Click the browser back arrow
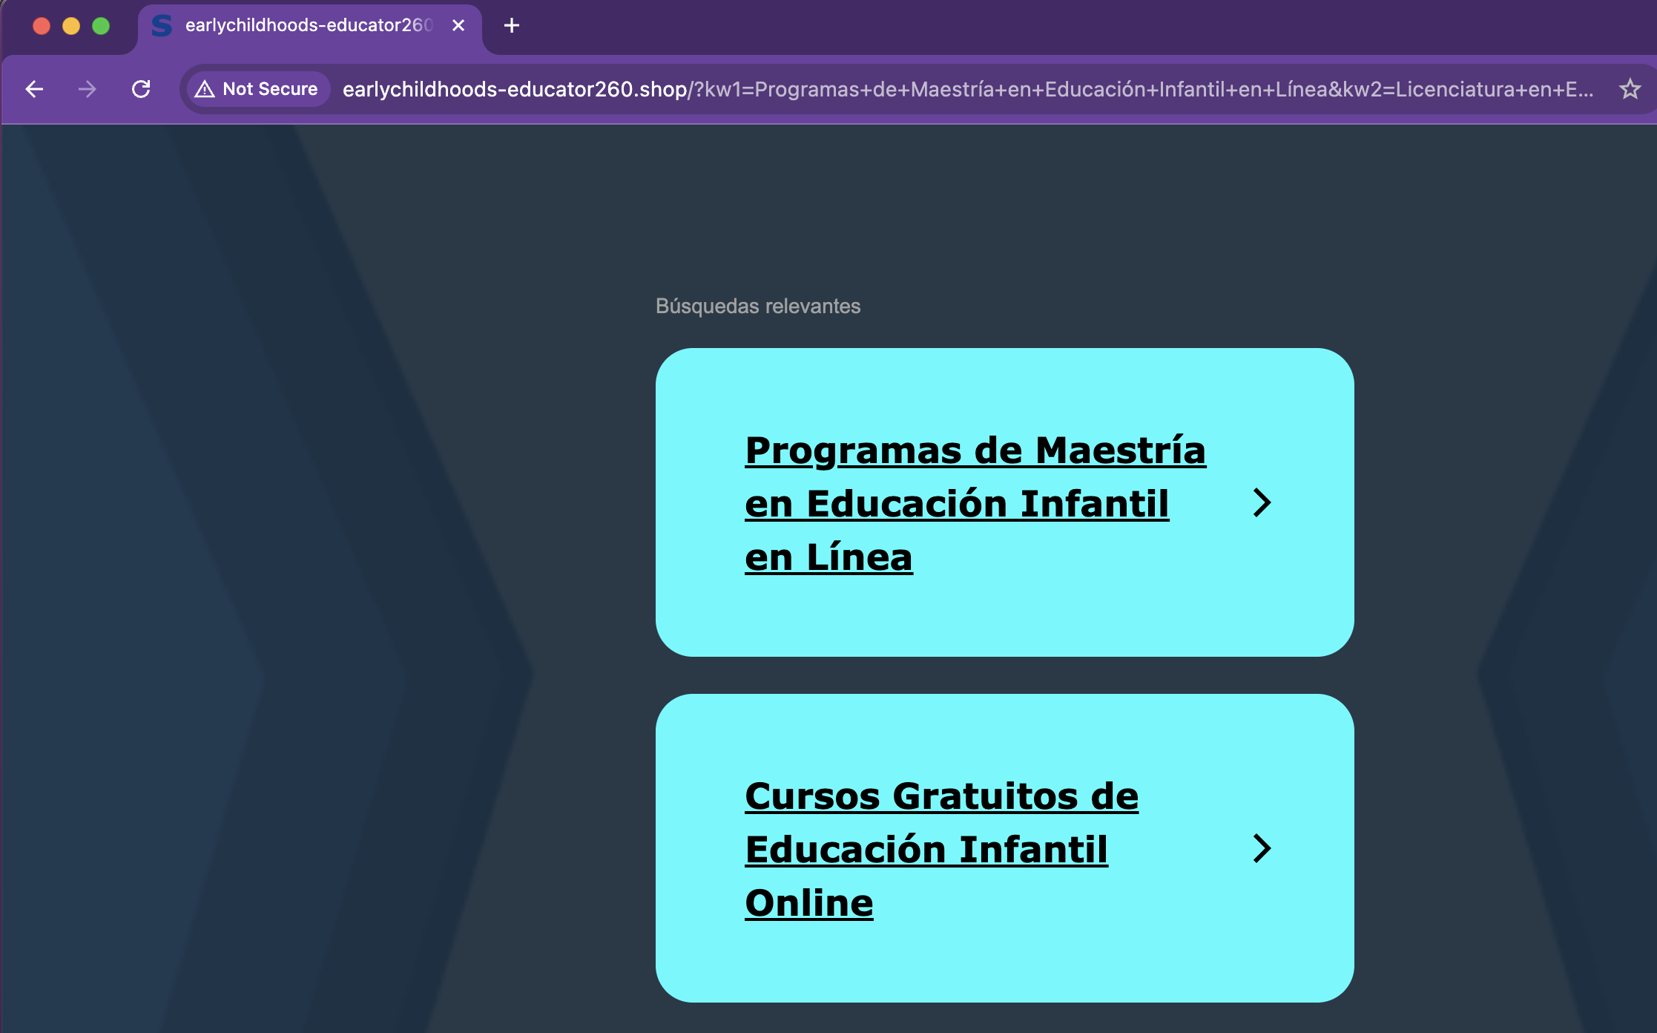This screenshot has width=1657, height=1033. (x=34, y=89)
